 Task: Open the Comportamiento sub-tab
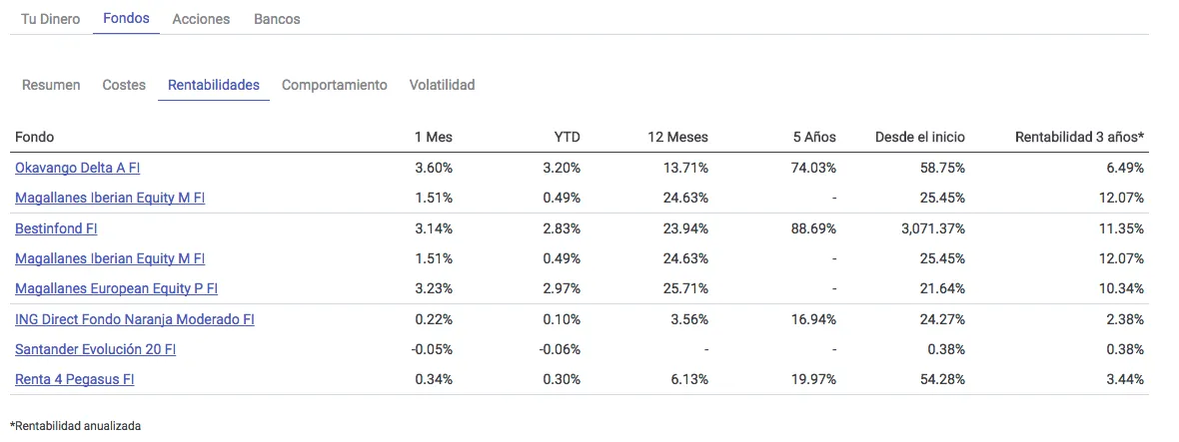click(334, 85)
